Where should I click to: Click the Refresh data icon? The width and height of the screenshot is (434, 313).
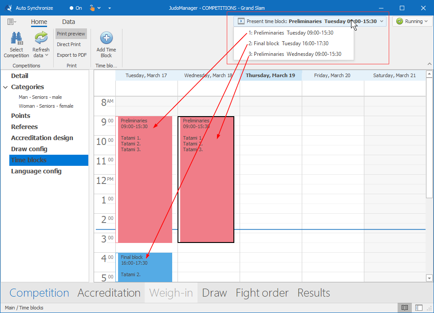tap(41, 38)
